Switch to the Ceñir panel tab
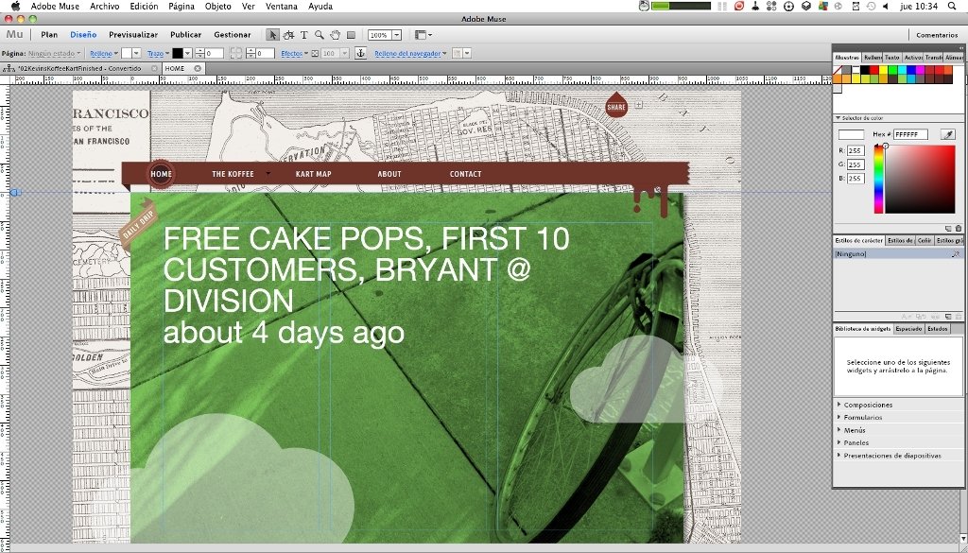This screenshot has width=968, height=553. point(925,240)
